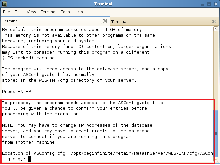Open the Edit menu
This screenshot has width=220, height=165.
pyautogui.click(x=18, y=12)
